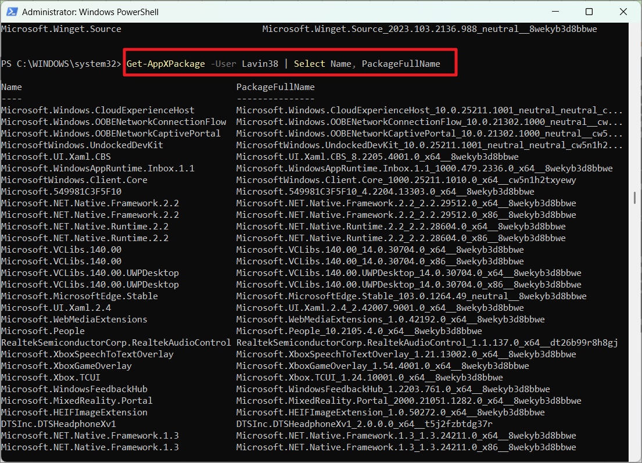Select name Microsoft.MicrosoftEdge.Stable
Image resolution: width=642 pixels, height=463 pixels.
pyautogui.click(x=80, y=296)
